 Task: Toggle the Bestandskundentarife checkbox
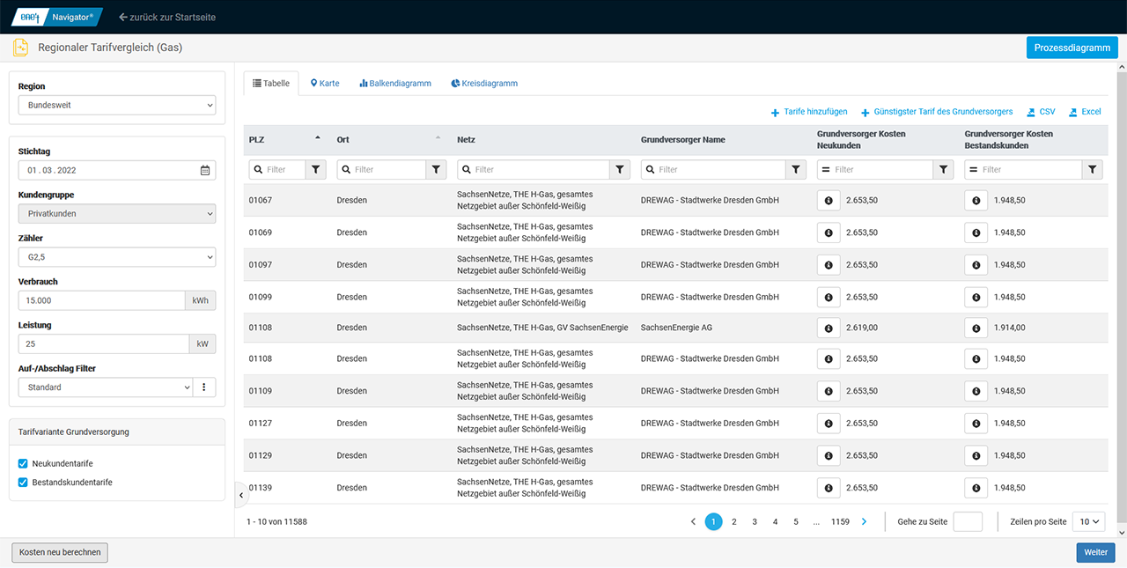23,483
